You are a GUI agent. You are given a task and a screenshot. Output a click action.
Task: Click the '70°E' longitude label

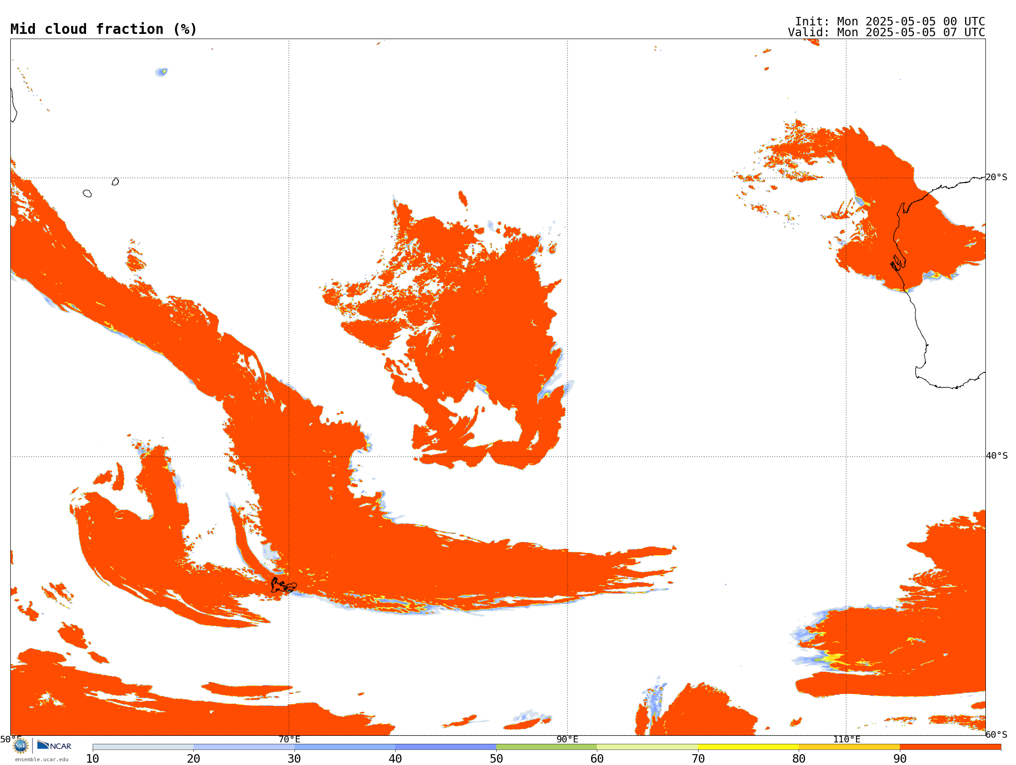pos(289,740)
